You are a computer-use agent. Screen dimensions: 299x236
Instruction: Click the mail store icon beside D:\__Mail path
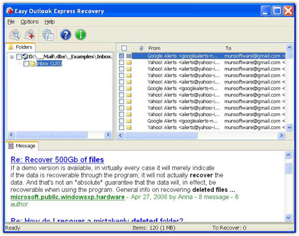click(x=25, y=56)
